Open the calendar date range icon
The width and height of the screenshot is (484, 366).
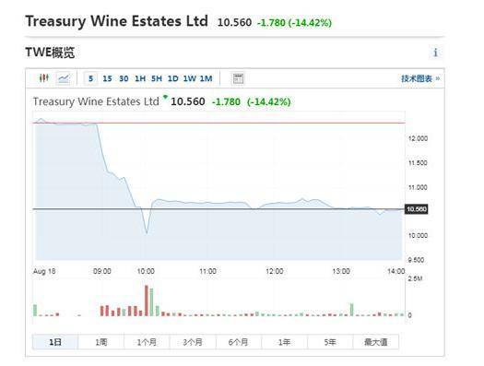tap(238, 78)
